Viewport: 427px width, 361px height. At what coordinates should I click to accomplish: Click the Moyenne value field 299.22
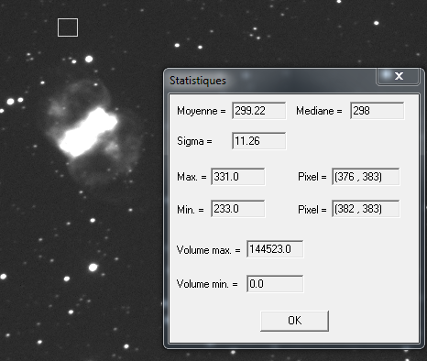(x=258, y=111)
